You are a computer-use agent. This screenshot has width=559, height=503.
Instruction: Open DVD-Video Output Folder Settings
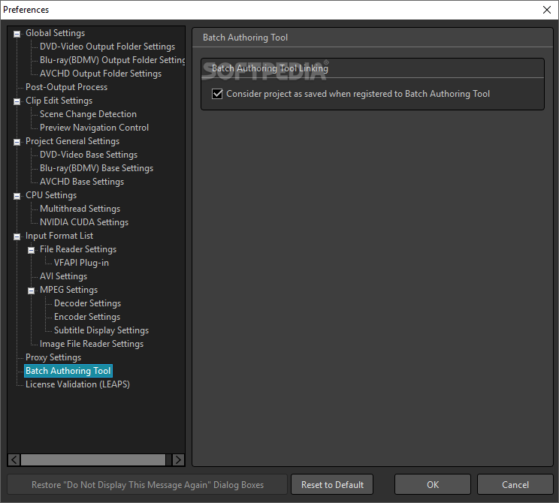(107, 47)
